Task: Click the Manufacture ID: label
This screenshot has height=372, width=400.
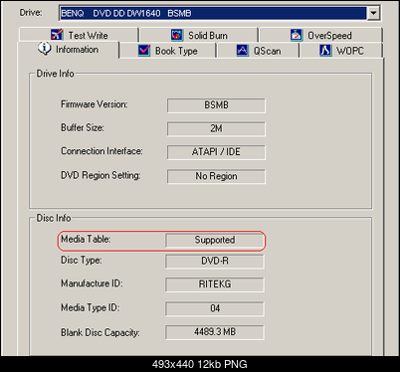Action: [92, 283]
